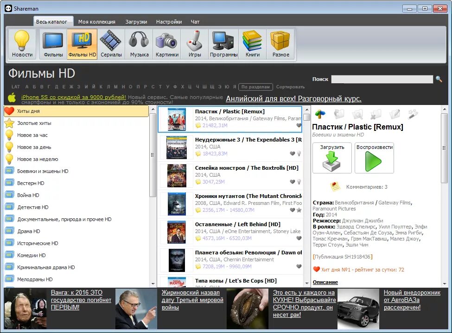Open Драма HD section
The image size is (452, 333).
tap(76, 232)
